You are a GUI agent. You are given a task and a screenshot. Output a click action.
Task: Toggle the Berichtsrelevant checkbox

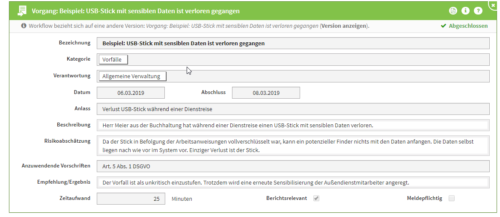coord(316,198)
